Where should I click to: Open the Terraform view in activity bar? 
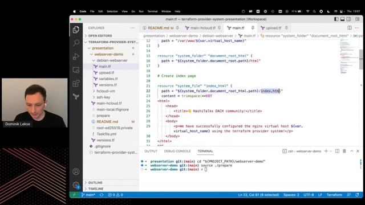[x=76, y=96]
